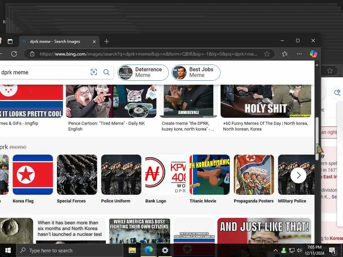Click the green user tray icon

tap(284, 250)
